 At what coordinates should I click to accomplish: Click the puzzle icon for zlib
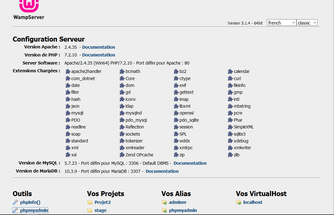point(230,155)
